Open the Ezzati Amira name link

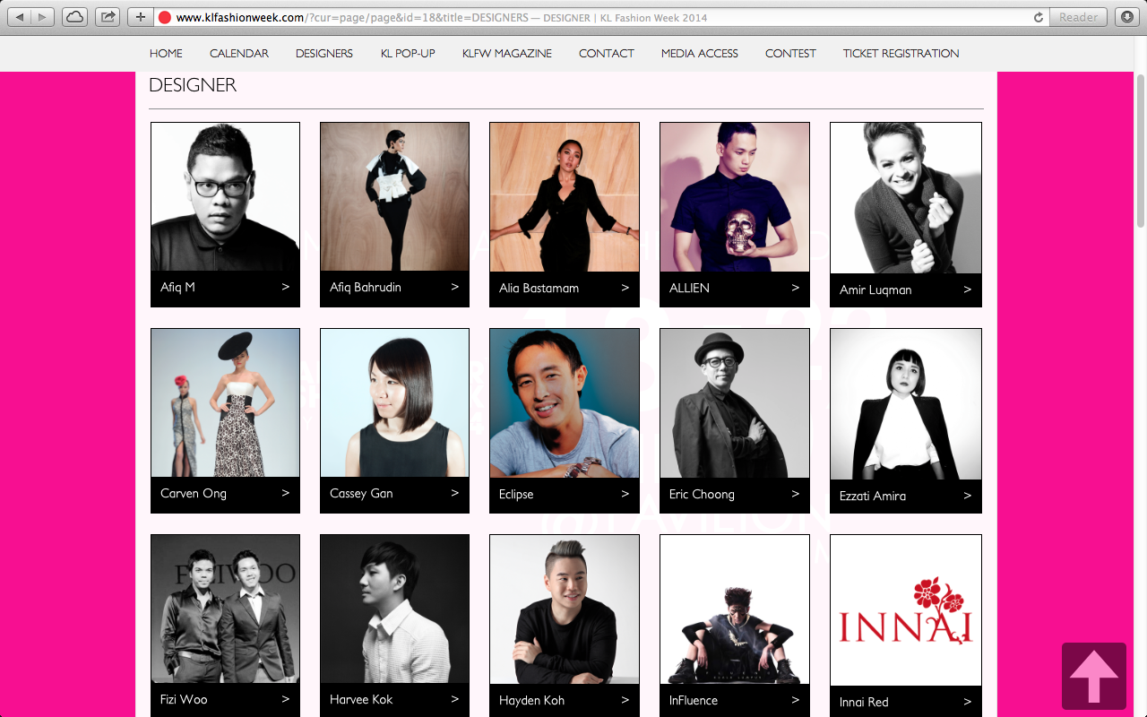[873, 497]
